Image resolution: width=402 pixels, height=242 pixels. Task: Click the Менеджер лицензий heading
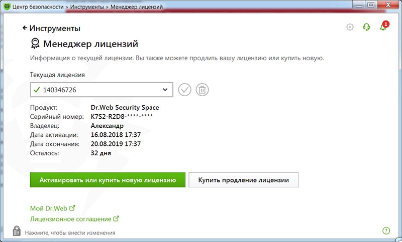[90, 44]
